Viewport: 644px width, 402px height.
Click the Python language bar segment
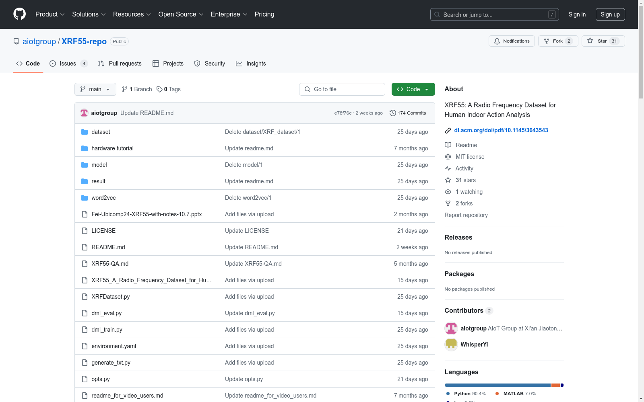[x=497, y=385]
